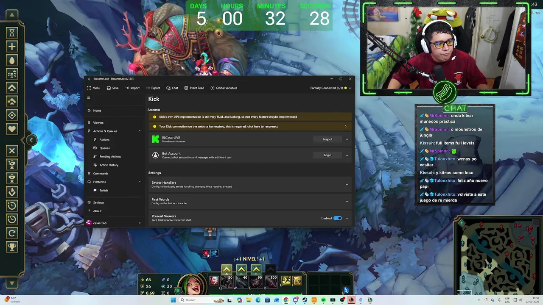The image size is (543, 305).
Task: Toggle the sidebar hamburger icon
Action: click(x=89, y=98)
